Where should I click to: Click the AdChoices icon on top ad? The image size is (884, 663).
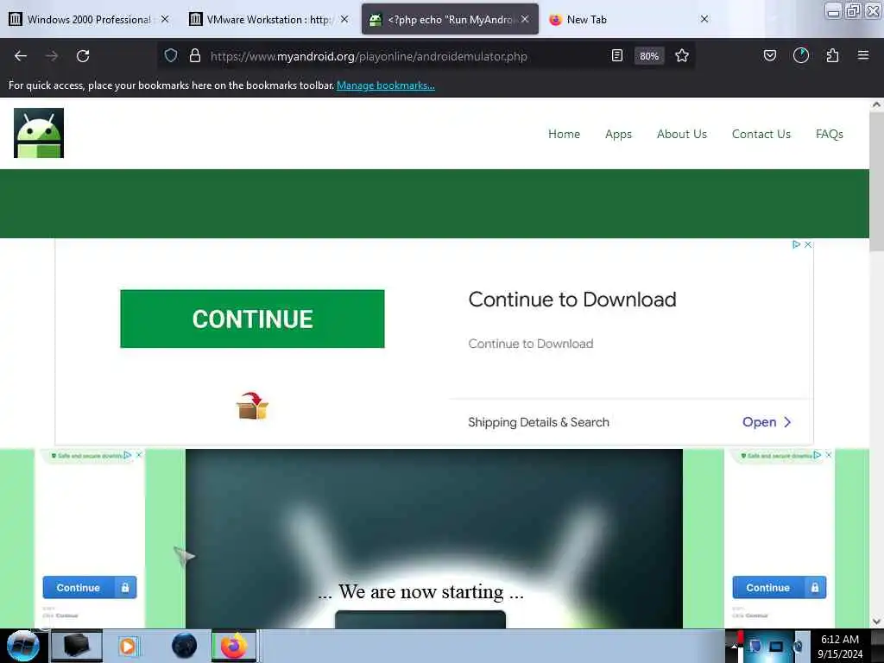click(796, 244)
